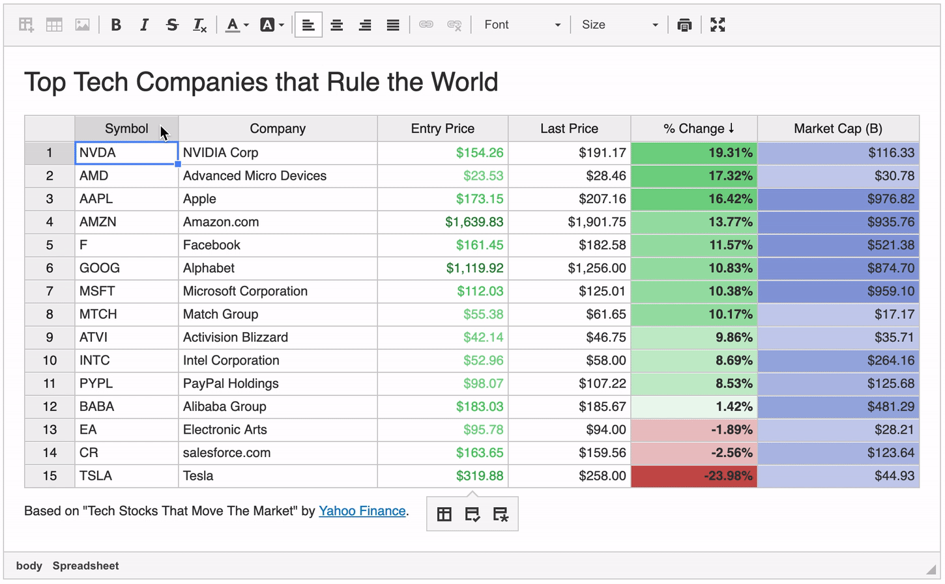Select row 9 by its row header
The height and width of the screenshot is (584, 945).
pos(50,338)
